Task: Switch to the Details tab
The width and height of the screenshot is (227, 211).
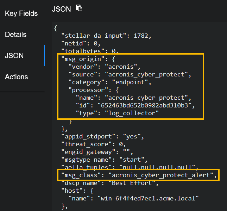Action: (15, 35)
